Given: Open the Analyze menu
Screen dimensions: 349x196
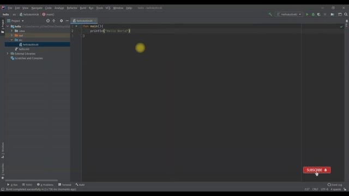Looking at the screenshot, I should (59, 8).
